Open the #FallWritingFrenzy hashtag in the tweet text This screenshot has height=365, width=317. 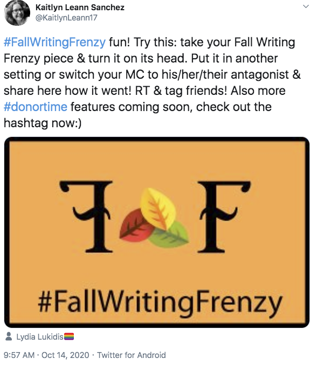[x=54, y=43]
